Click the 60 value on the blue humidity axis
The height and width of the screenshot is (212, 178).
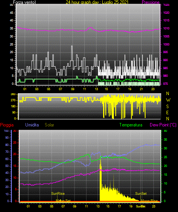click(7, 159)
